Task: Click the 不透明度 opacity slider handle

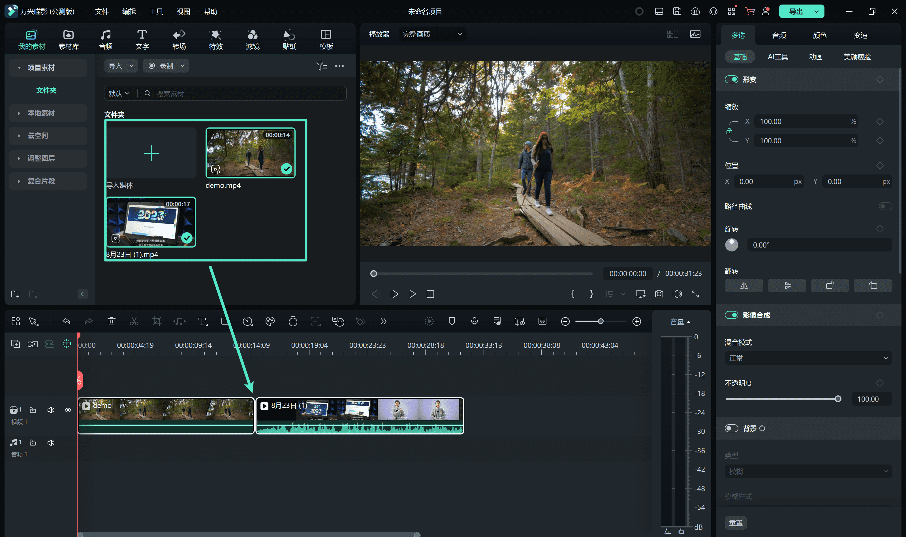Action: [838, 399]
